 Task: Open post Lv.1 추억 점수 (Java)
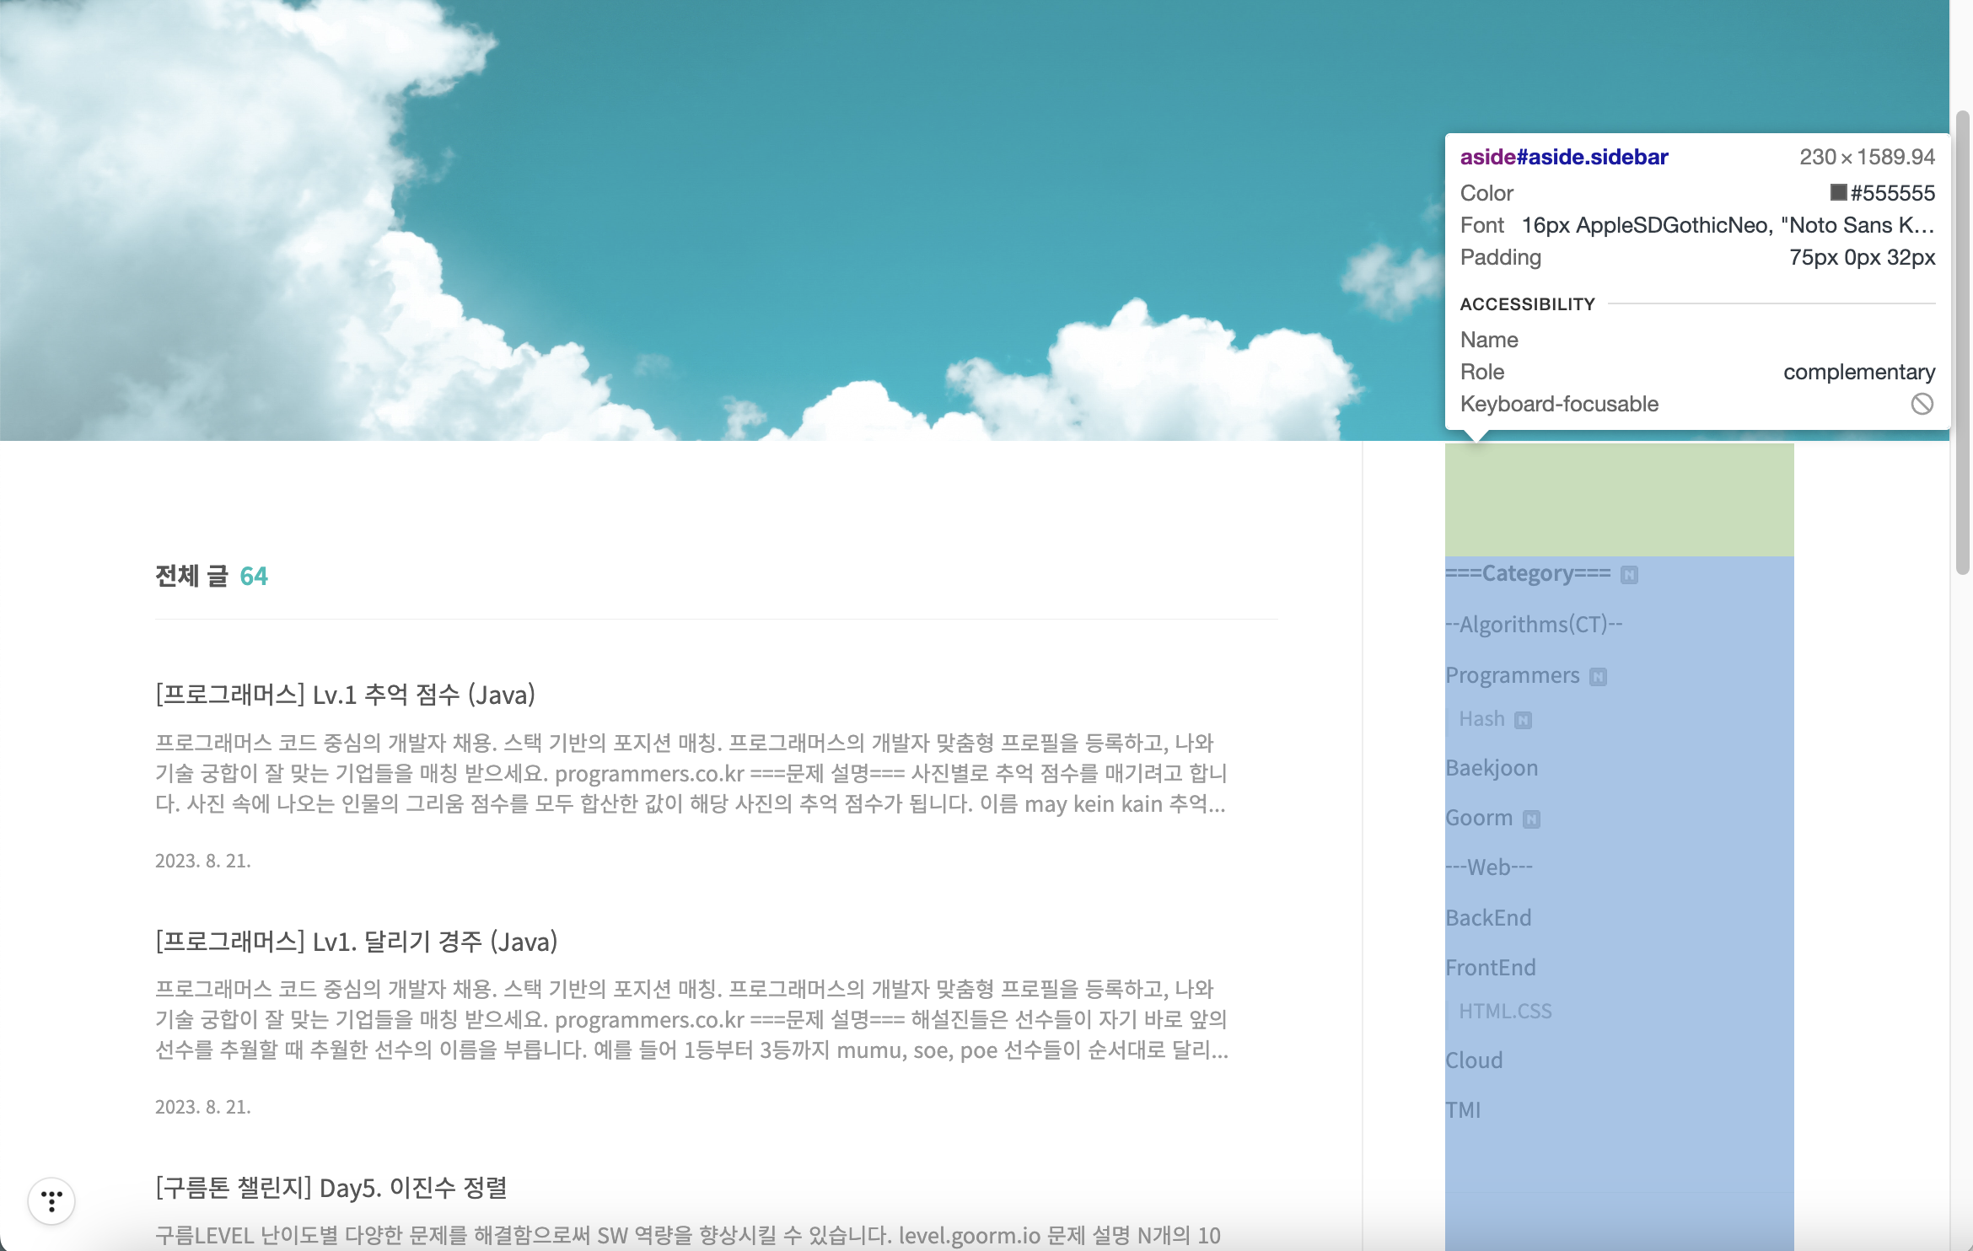[345, 695]
